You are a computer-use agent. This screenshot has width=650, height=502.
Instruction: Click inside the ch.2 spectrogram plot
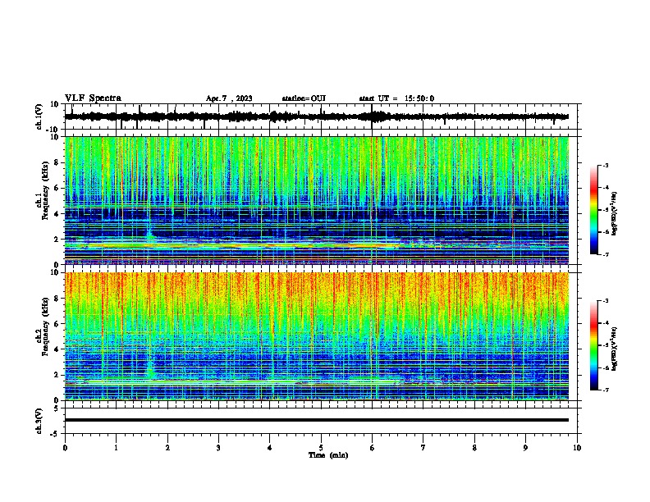point(316,336)
